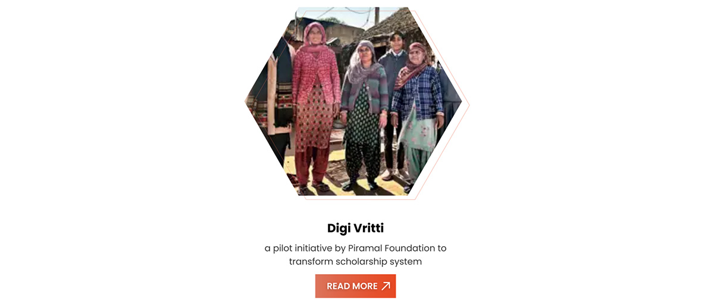Click the READ MORE button
The width and height of the screenshot is (714, 308).
(x=355, y=286)
